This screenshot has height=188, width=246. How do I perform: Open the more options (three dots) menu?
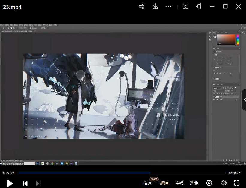168,6
